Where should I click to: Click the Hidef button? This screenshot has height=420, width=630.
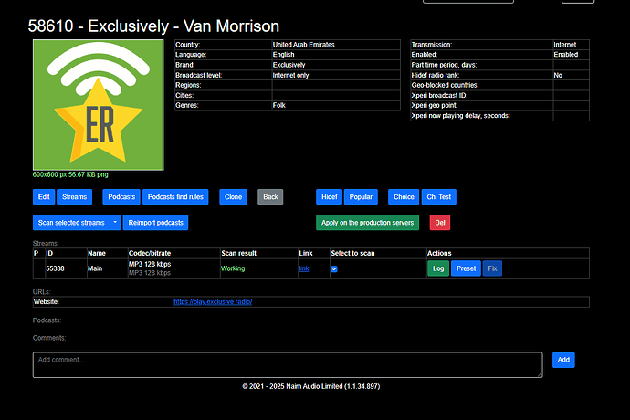(329, 197)
